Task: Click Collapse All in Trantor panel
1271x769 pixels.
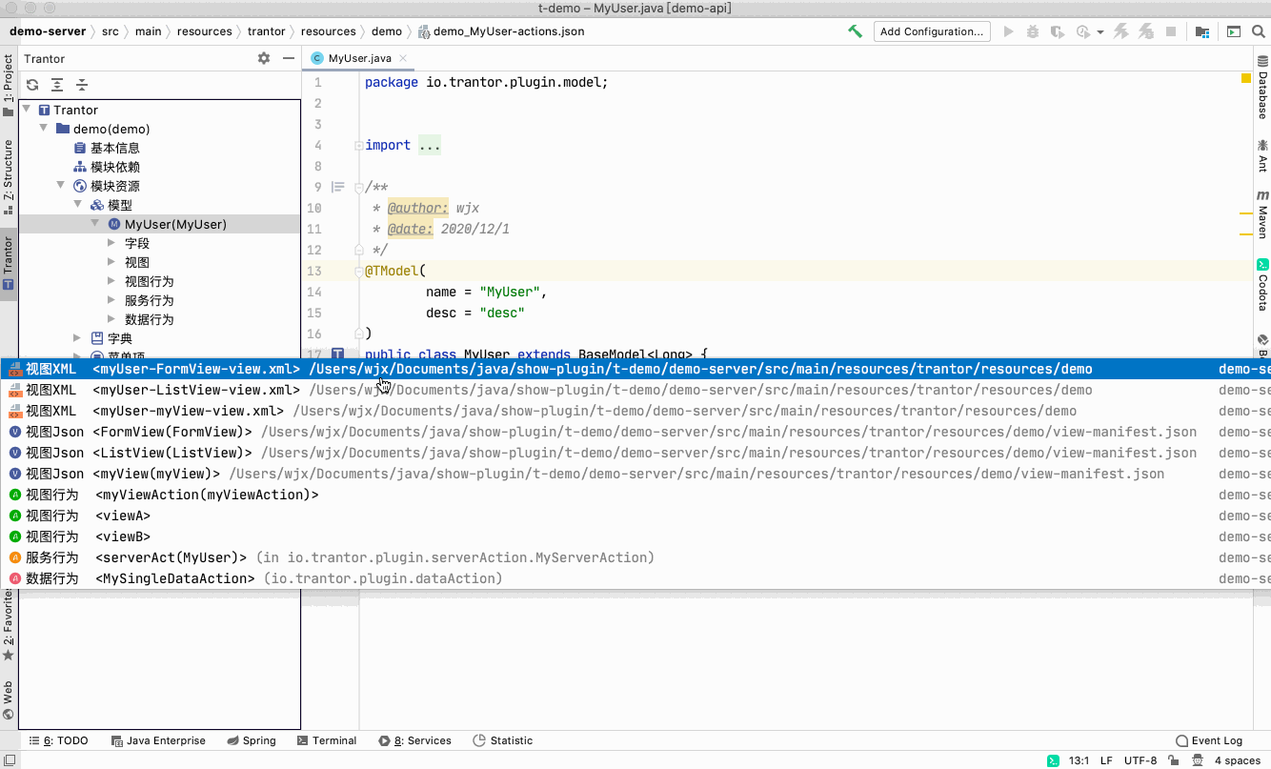Action: point(82,84)
